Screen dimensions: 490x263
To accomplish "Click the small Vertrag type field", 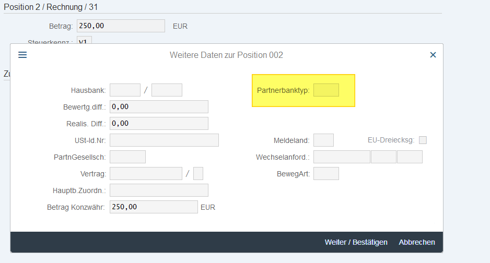I will tap(198, 174).
